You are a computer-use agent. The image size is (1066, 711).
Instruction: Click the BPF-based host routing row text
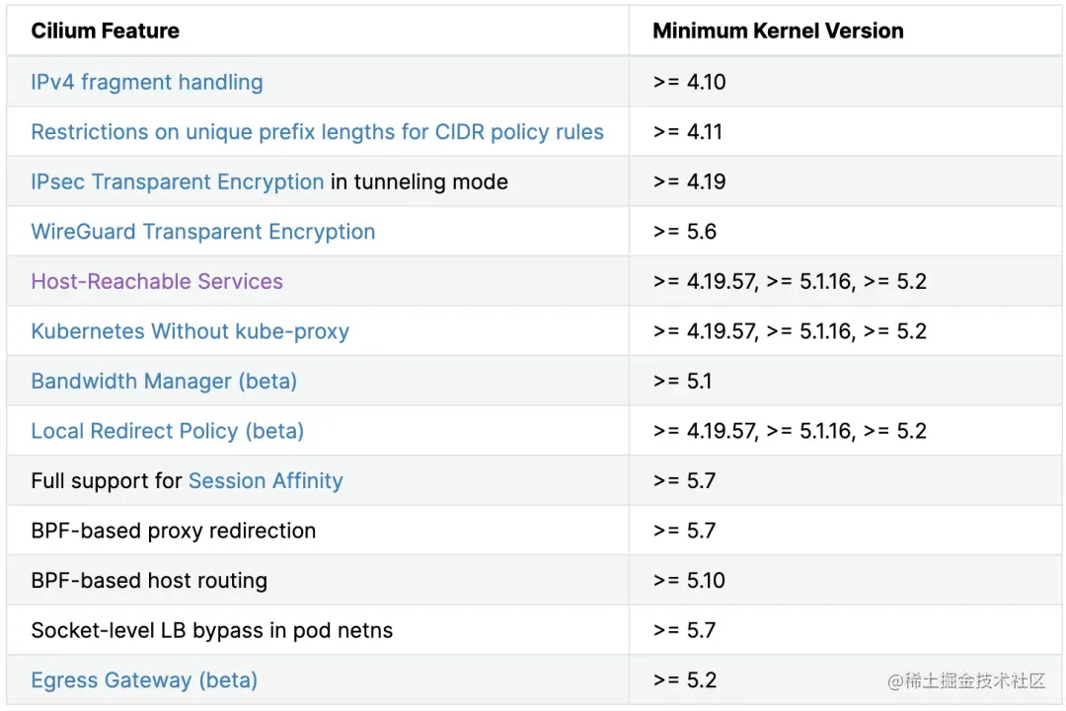point(149,581)
